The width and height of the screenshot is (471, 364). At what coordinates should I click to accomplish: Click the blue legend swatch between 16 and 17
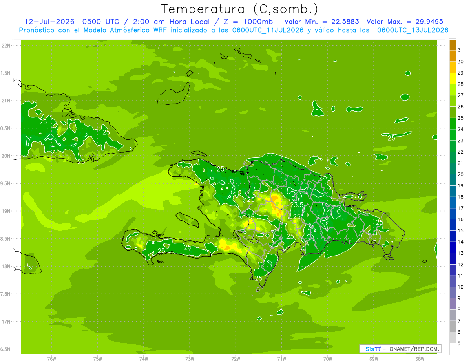453,214
